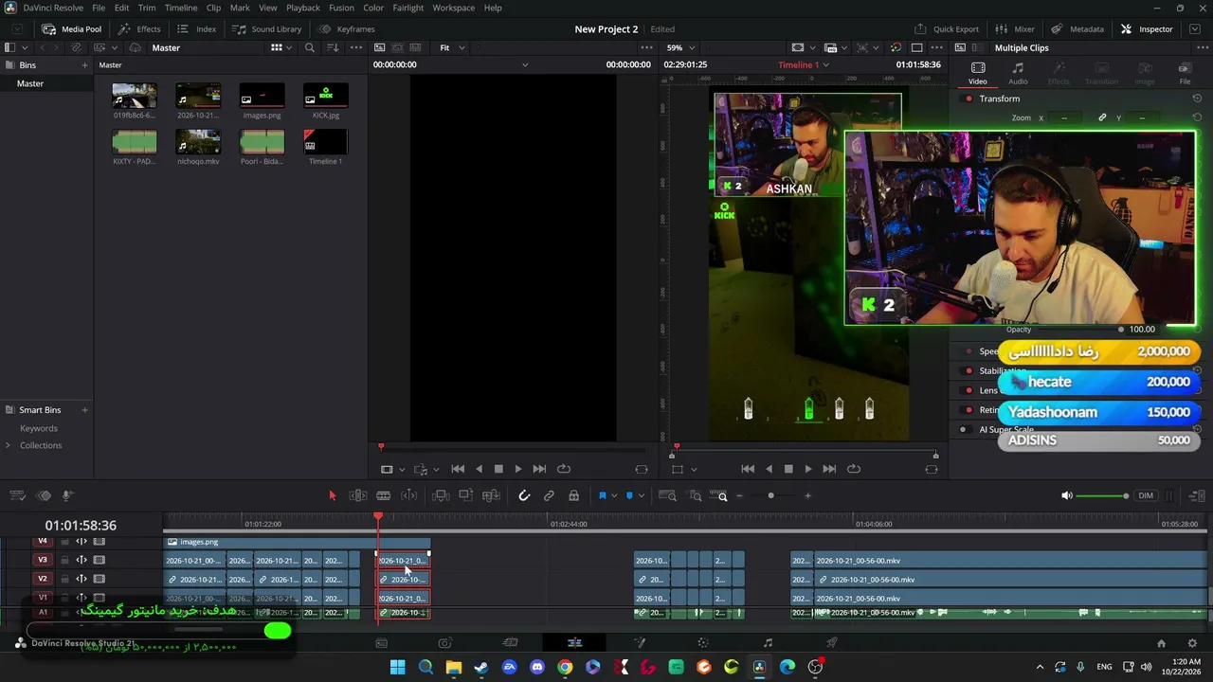Click the position lock padlock icon
Viewport: 1213px width, 682px height.
pos(573,495)
